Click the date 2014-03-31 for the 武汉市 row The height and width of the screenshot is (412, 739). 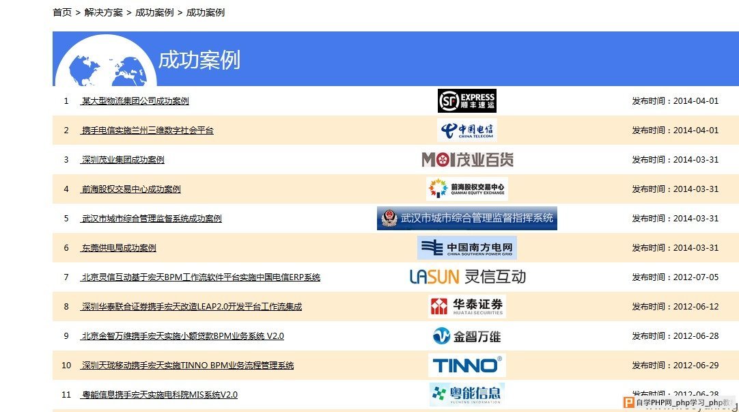696,218
